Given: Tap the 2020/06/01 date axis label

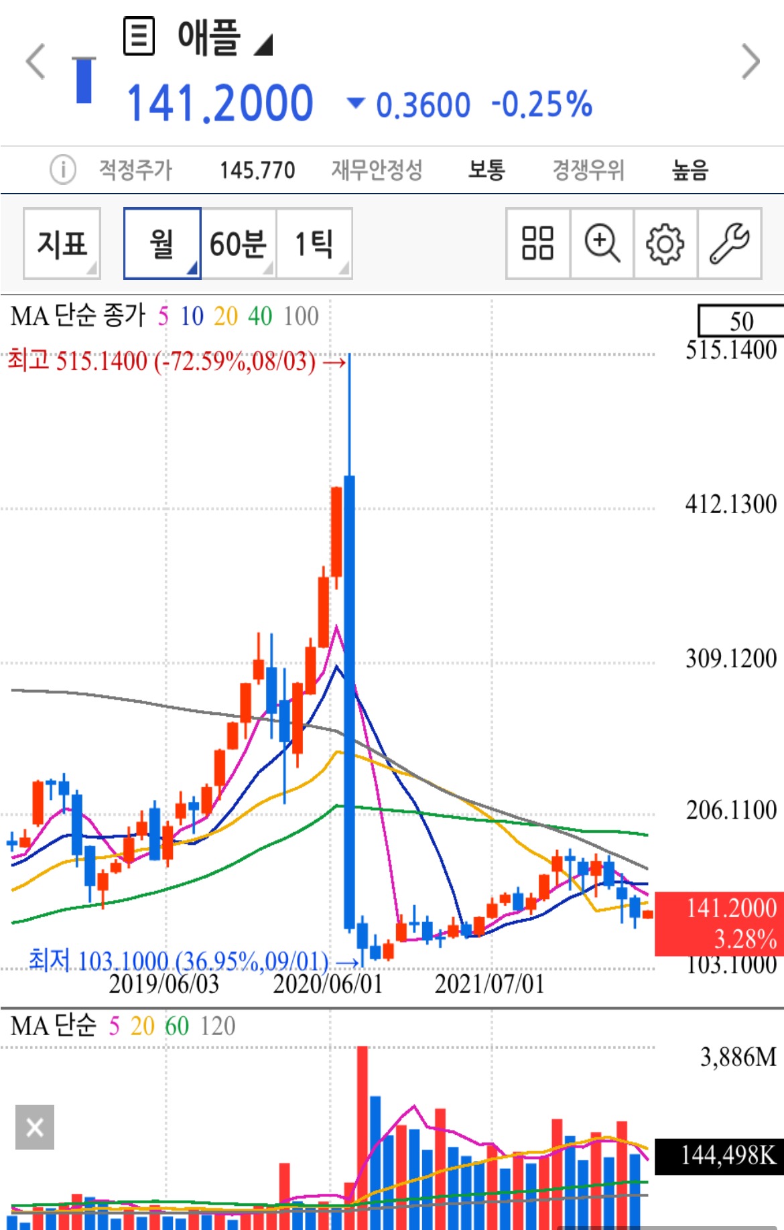Looking at the screenshot, I should tap(328, 984).
